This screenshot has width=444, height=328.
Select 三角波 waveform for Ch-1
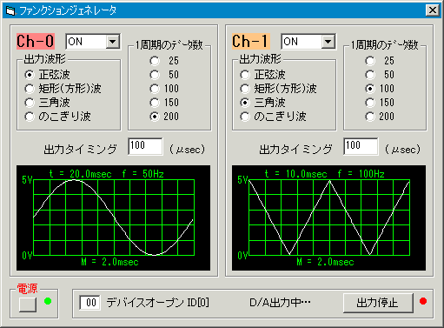(x=262, y=103)
